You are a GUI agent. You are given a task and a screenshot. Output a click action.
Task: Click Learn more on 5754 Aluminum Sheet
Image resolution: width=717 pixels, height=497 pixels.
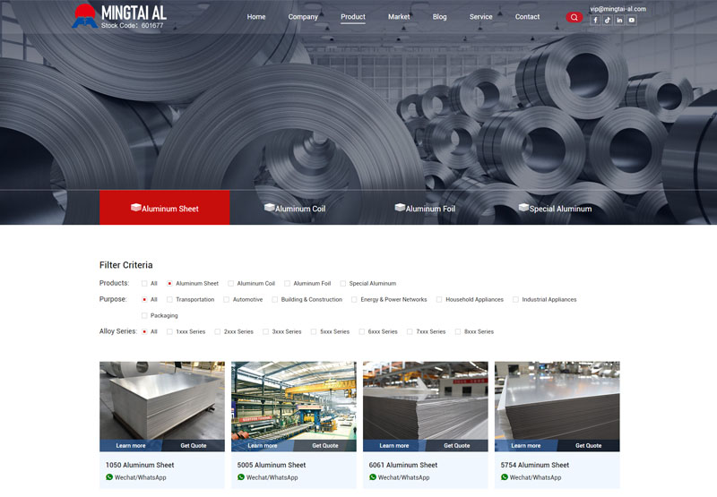525,445
